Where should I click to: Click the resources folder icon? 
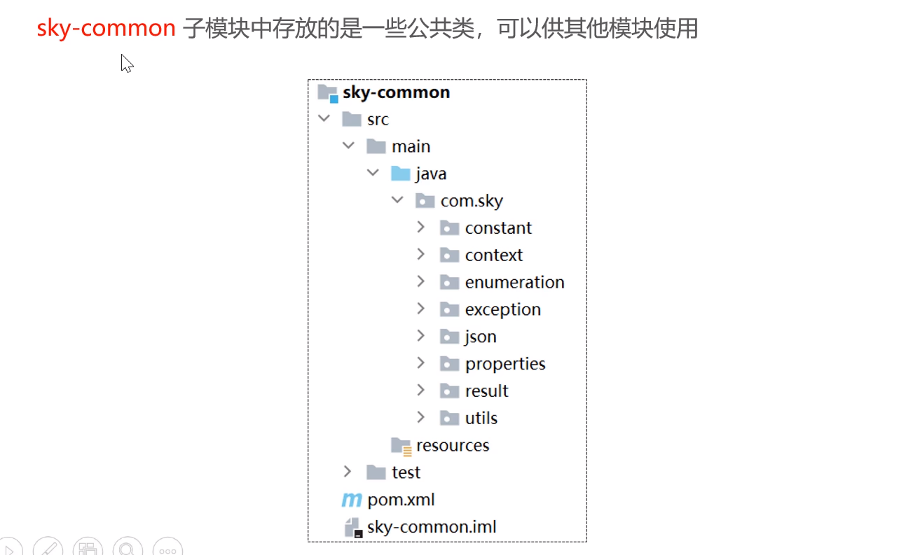click(401, 446)
